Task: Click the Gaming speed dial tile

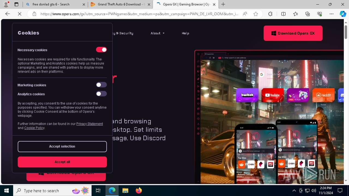Action: pos(298,95)
